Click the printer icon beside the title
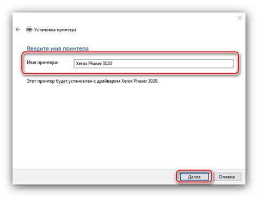This screenshot has height=197, width=258. [29, 29]
